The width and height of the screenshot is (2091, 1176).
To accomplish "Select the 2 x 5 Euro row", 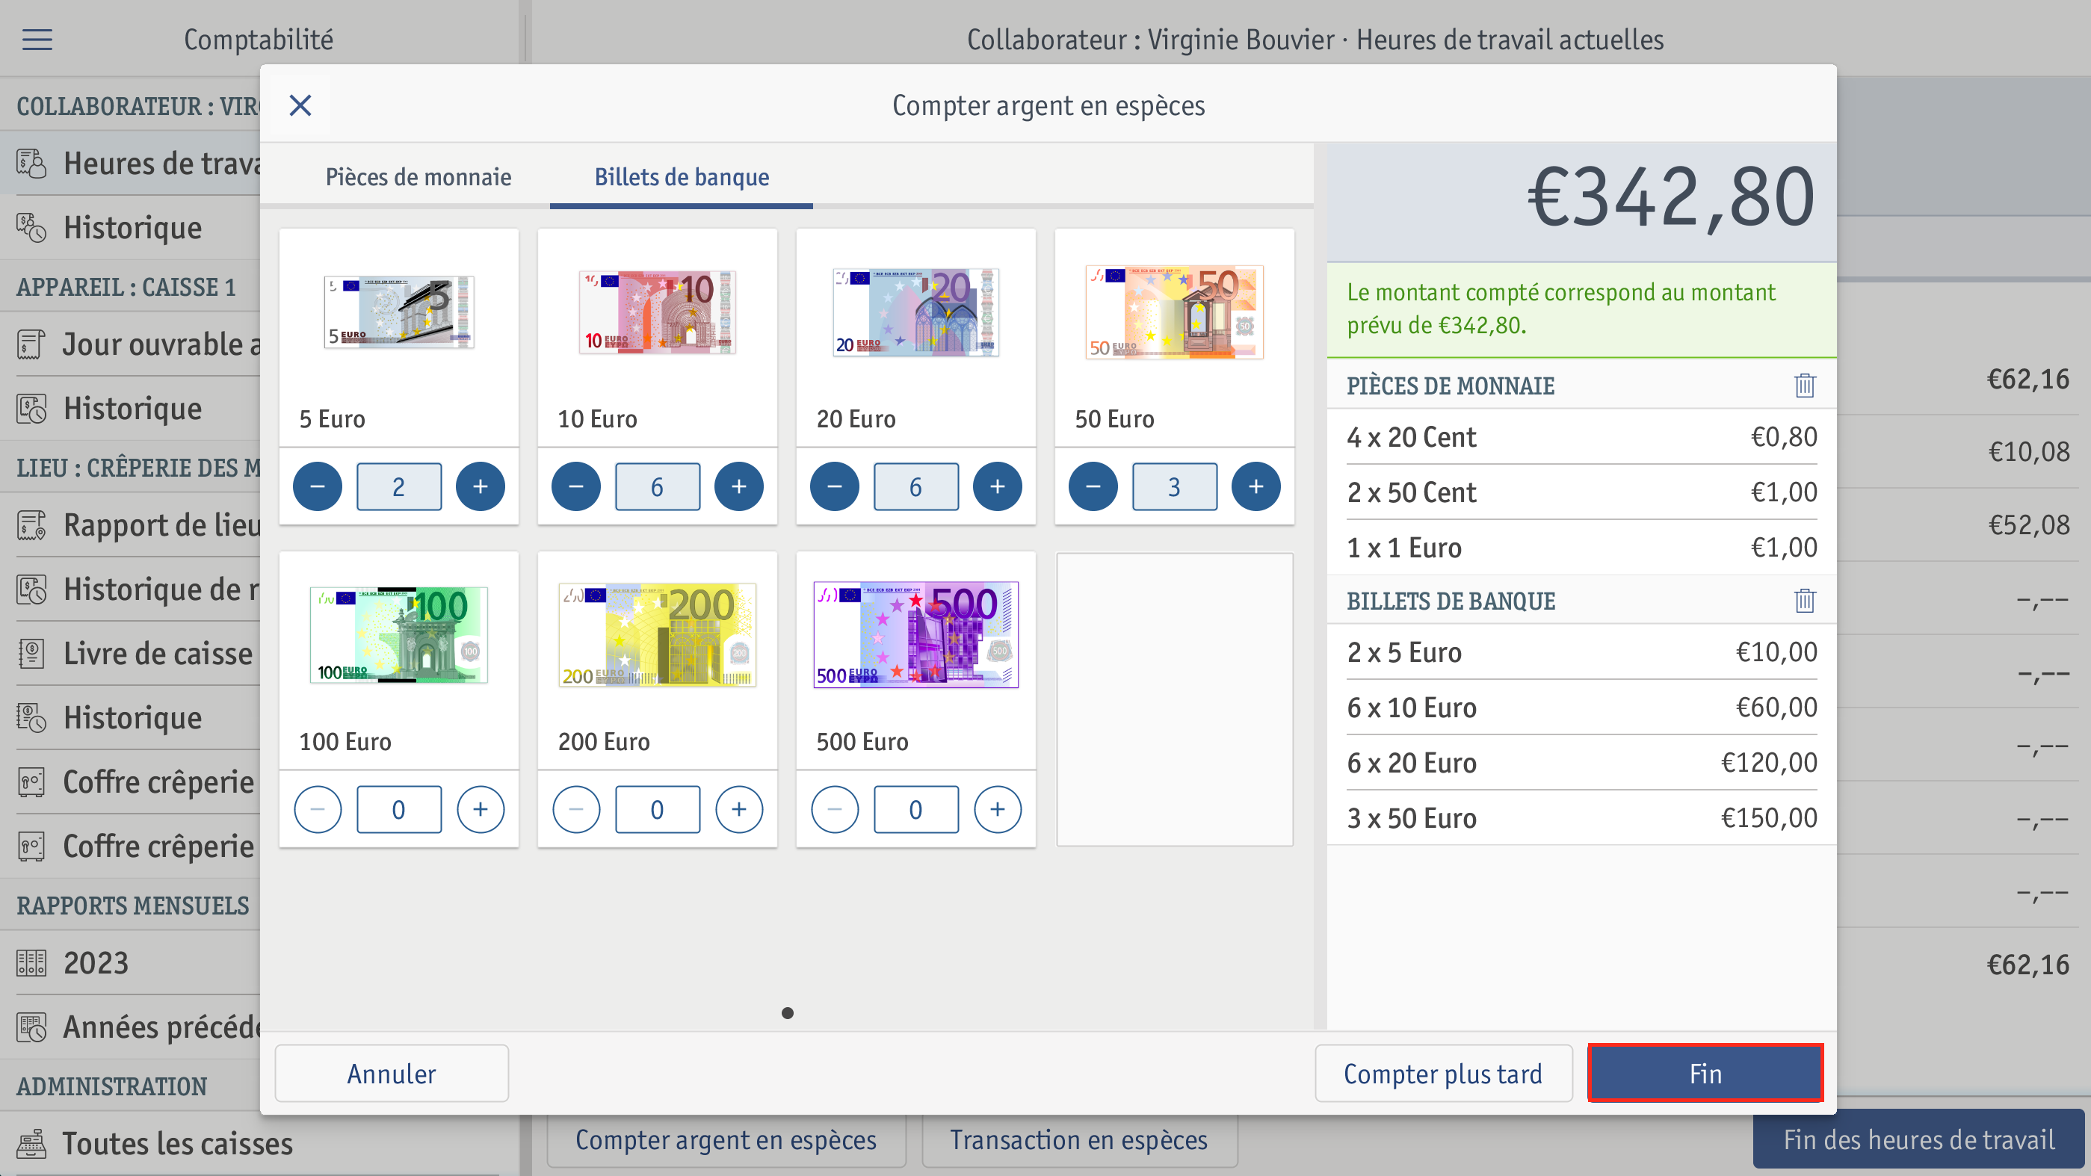I will (1581, 652).
